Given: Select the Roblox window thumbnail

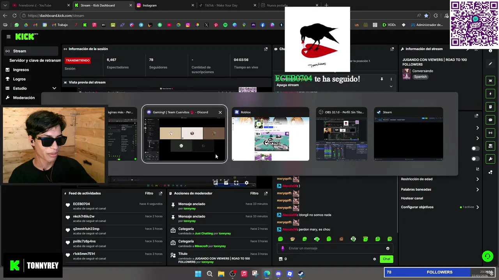Looking at the screenshot, I should pyautogui.click(x=271, y=134).
